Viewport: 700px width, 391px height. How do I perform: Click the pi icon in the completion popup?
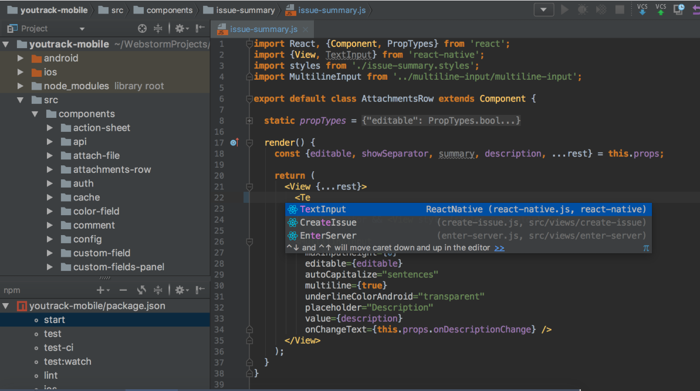pos(646,249)
